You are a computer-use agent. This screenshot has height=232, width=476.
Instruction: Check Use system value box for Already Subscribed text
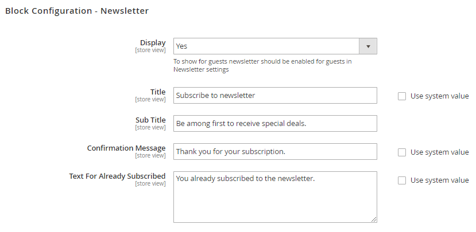(402, 180)
